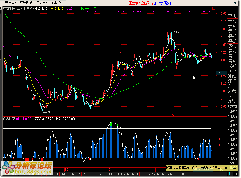Switch to the SG-LB indicator tab
Viewport: 241px width, 178px height.
click(161, 174)
